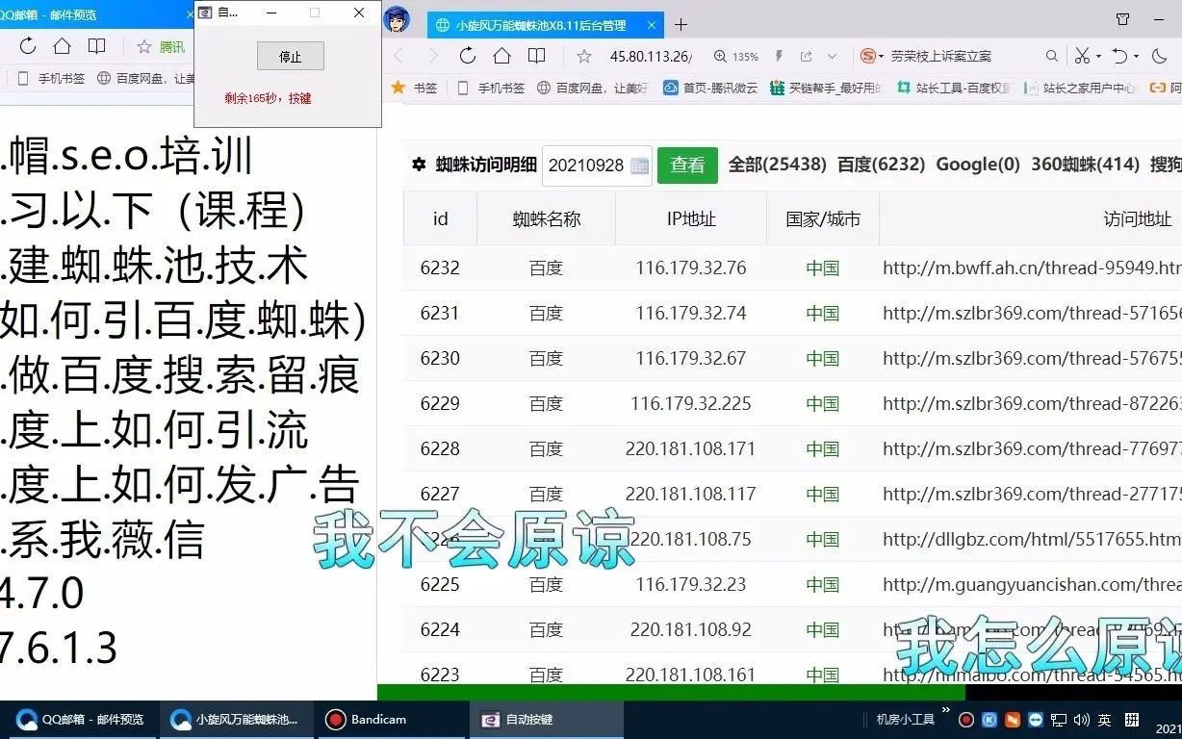Select the Google(0) filter
1182x739 pixels.
pos(978,165)
